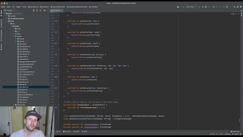Viewport: 243px width, 137px height.
Task: Click the Git commit checkmark icon
Action: click(x=220, y=7)
